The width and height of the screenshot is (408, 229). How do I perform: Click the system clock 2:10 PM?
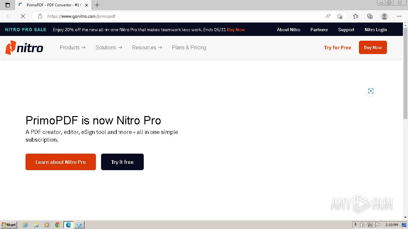pyautogui.click(x=392, y=225)
